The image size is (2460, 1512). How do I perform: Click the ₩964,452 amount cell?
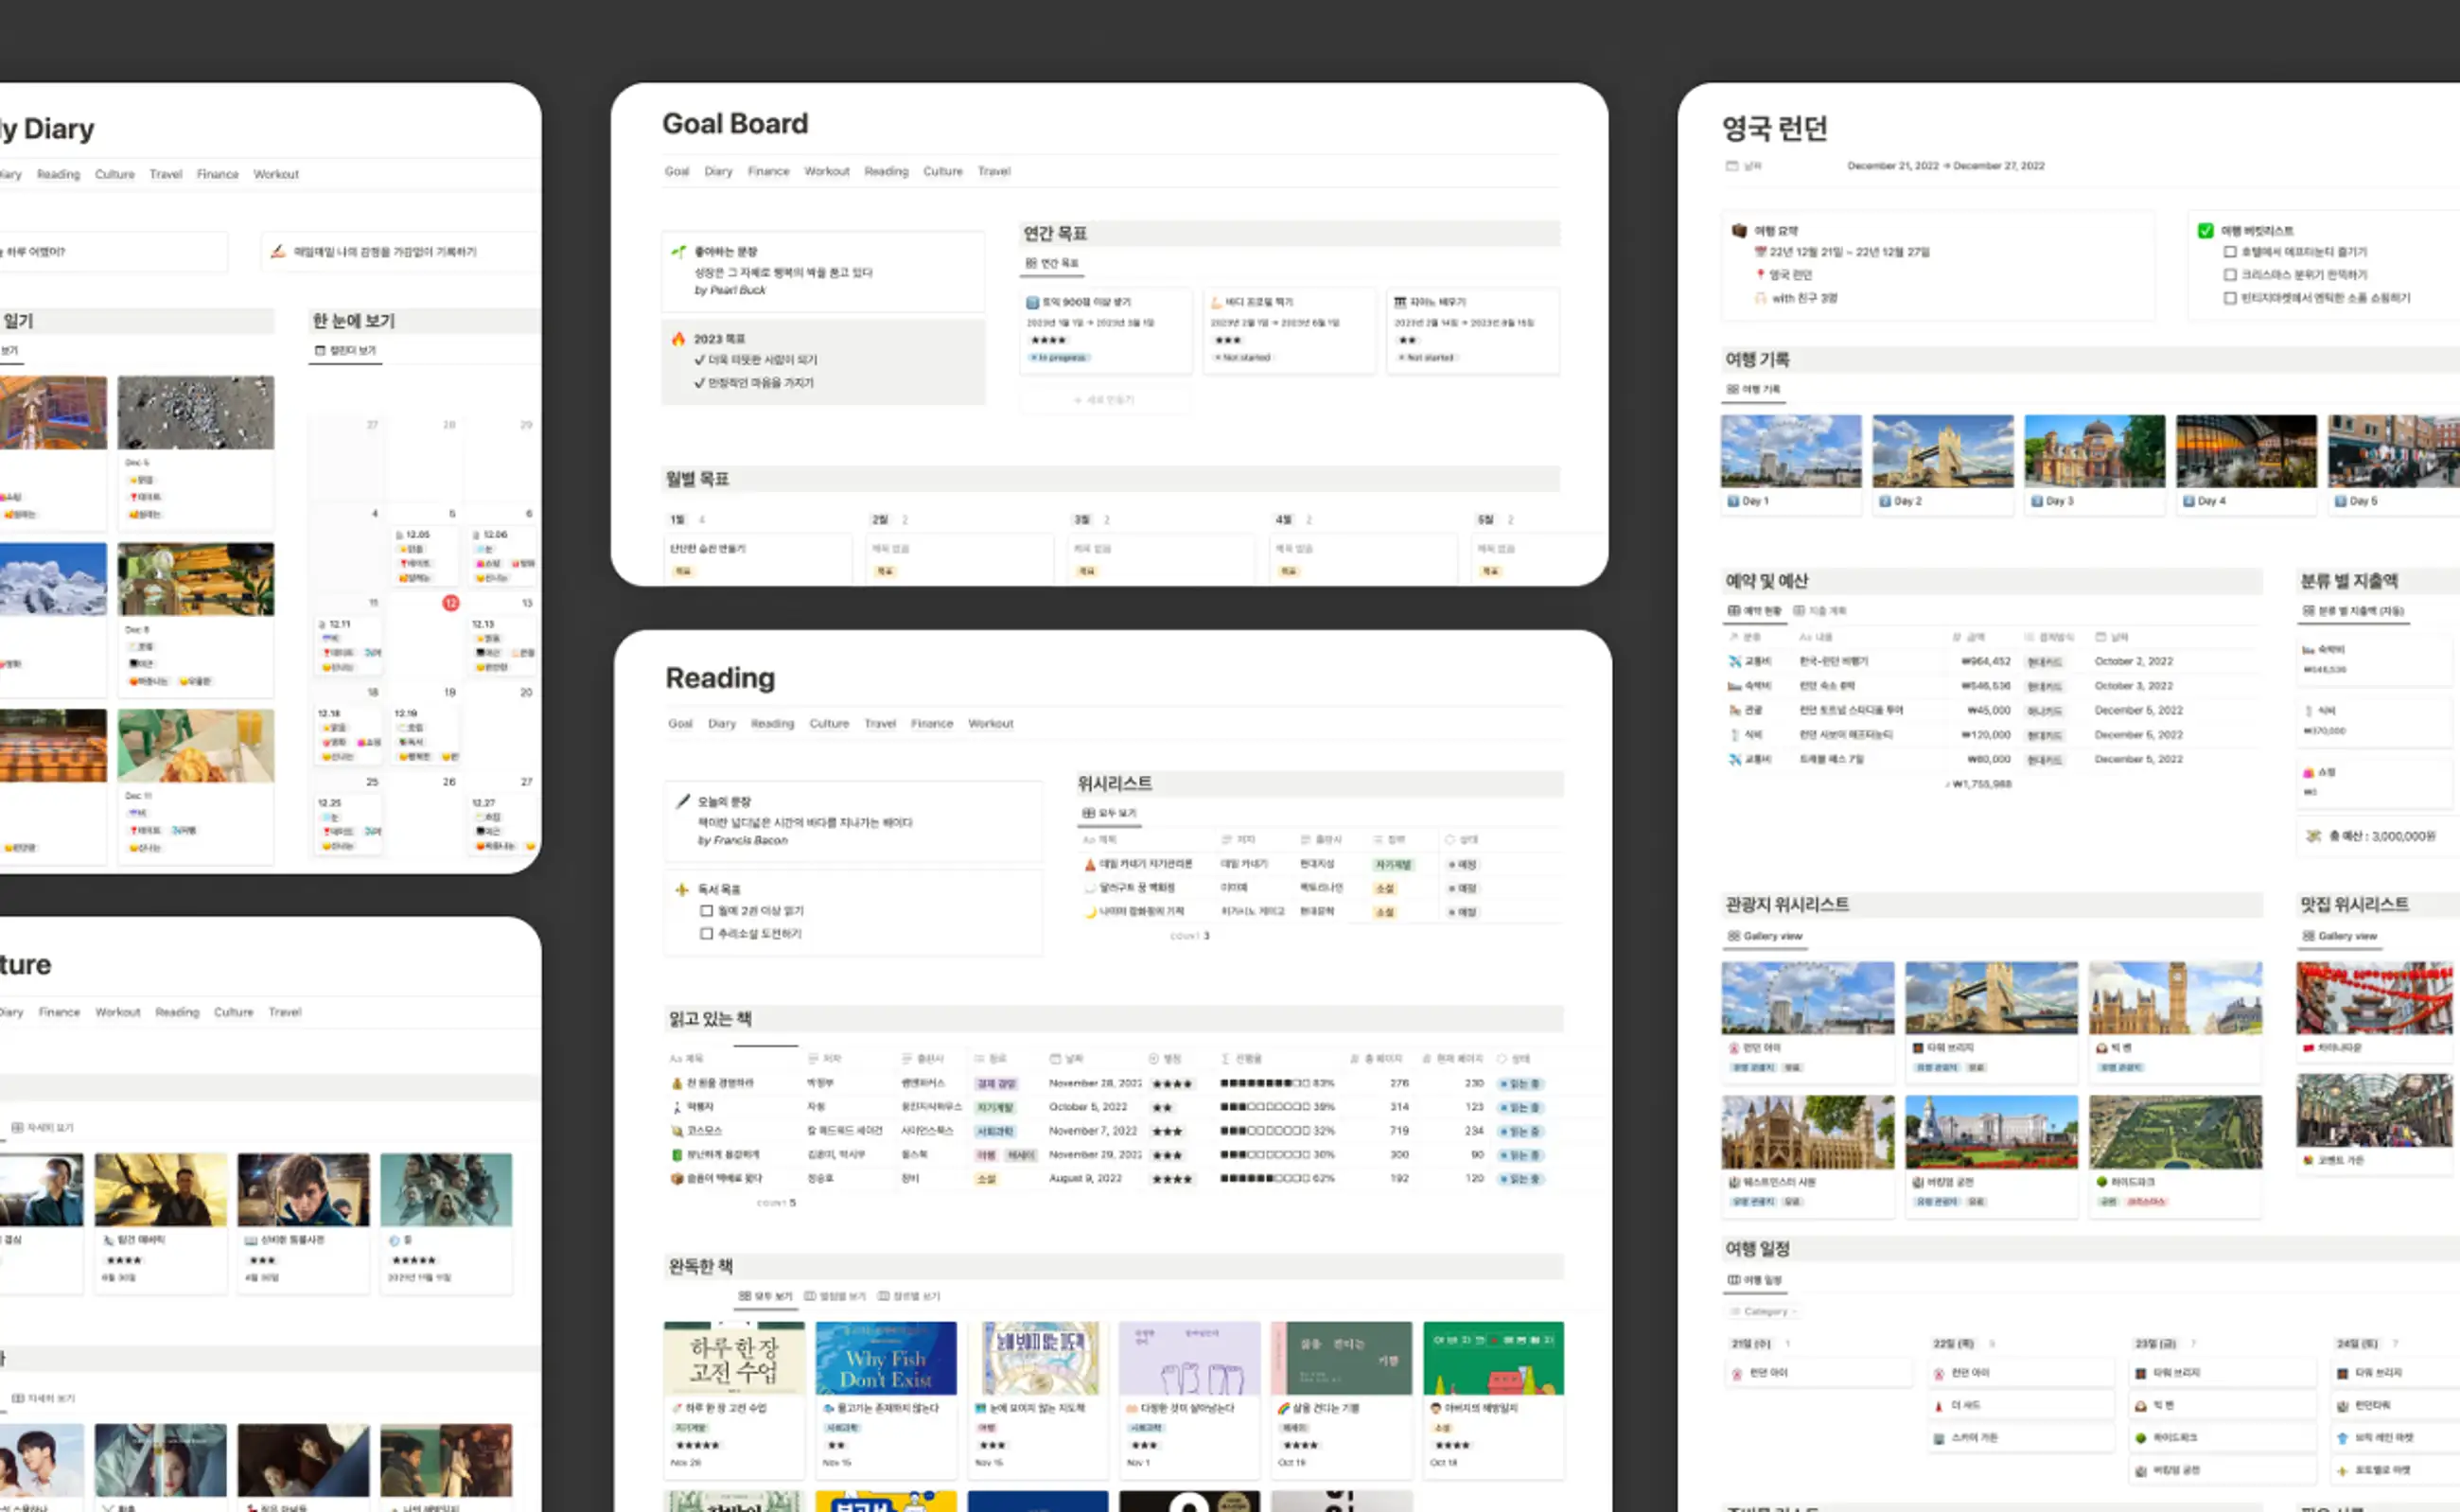click(1985, 661)
